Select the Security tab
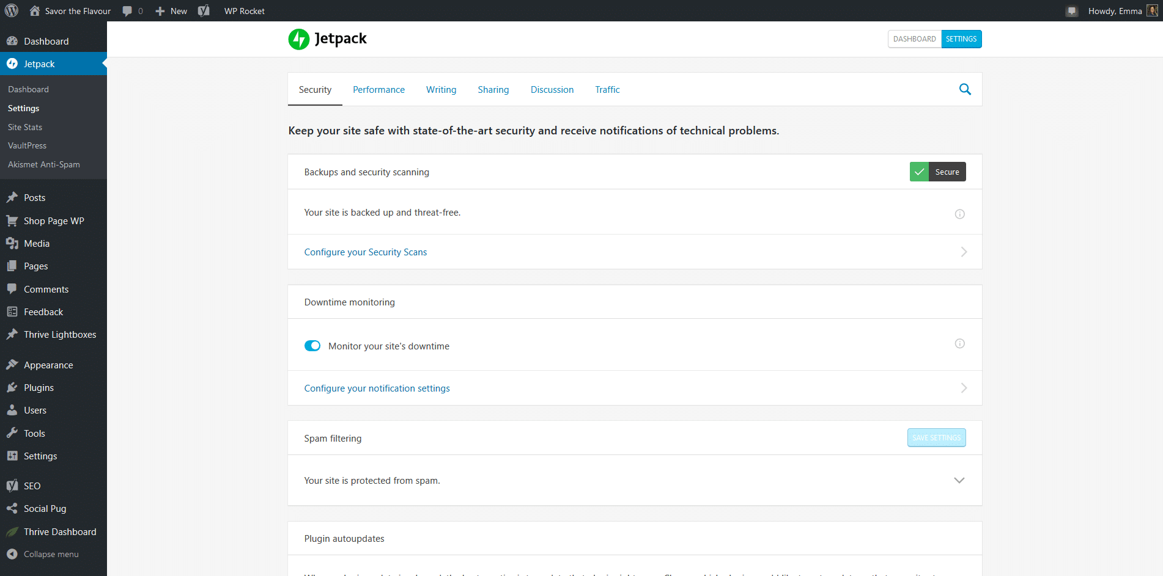The image size is (1163, 576). point(315,89)
